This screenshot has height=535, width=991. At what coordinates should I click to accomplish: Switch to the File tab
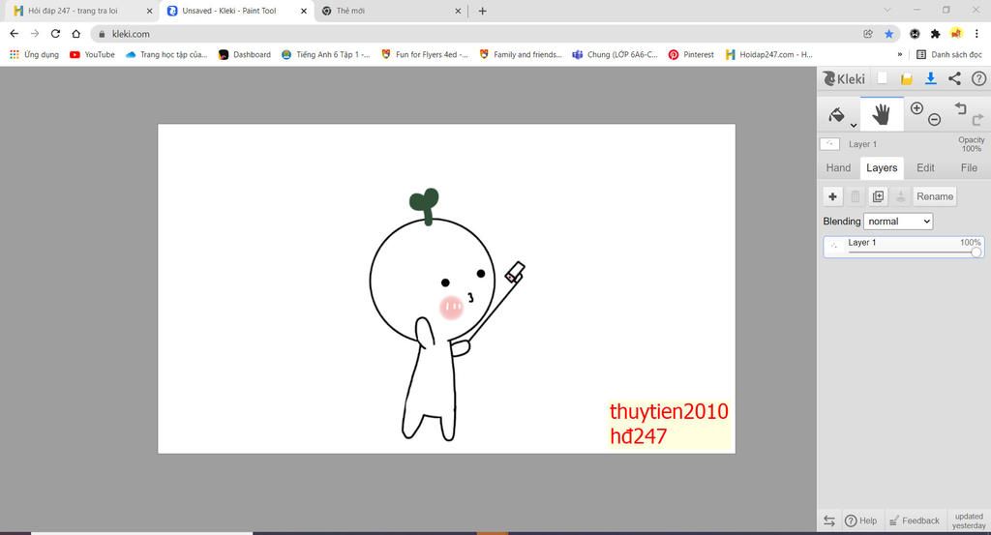tap(969, 168)
